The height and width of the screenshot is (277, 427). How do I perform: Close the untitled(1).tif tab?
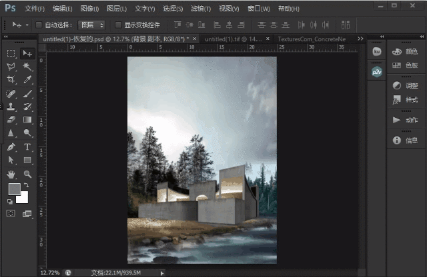coord(268,39)
